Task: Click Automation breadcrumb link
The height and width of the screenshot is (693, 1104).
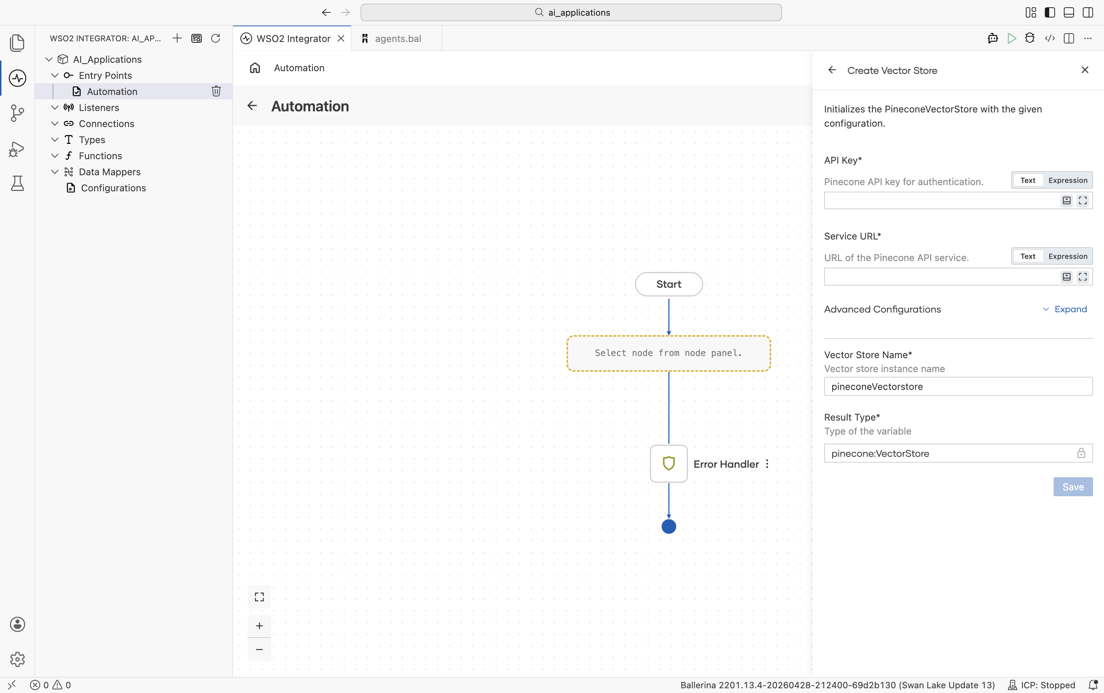Action: click(x=299, y=68)
